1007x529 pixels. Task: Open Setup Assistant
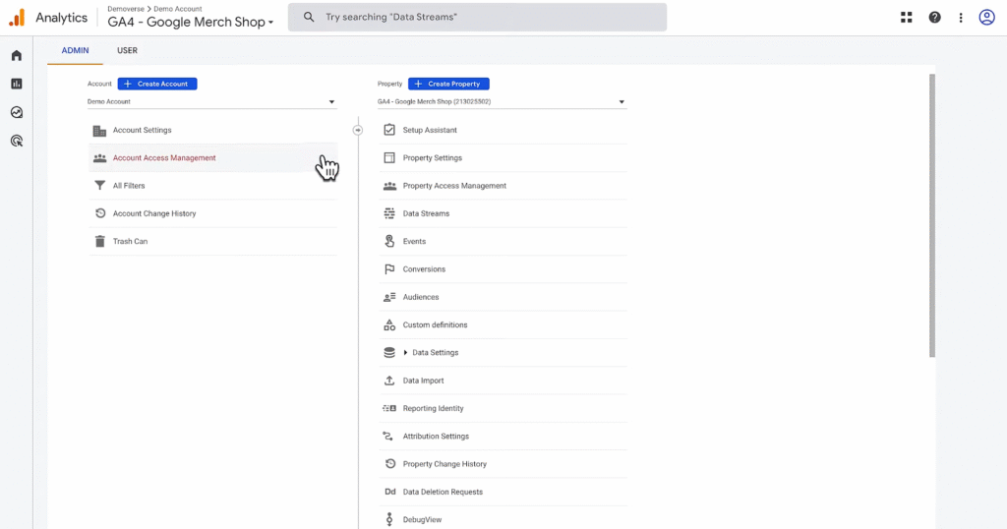(503, 130)
